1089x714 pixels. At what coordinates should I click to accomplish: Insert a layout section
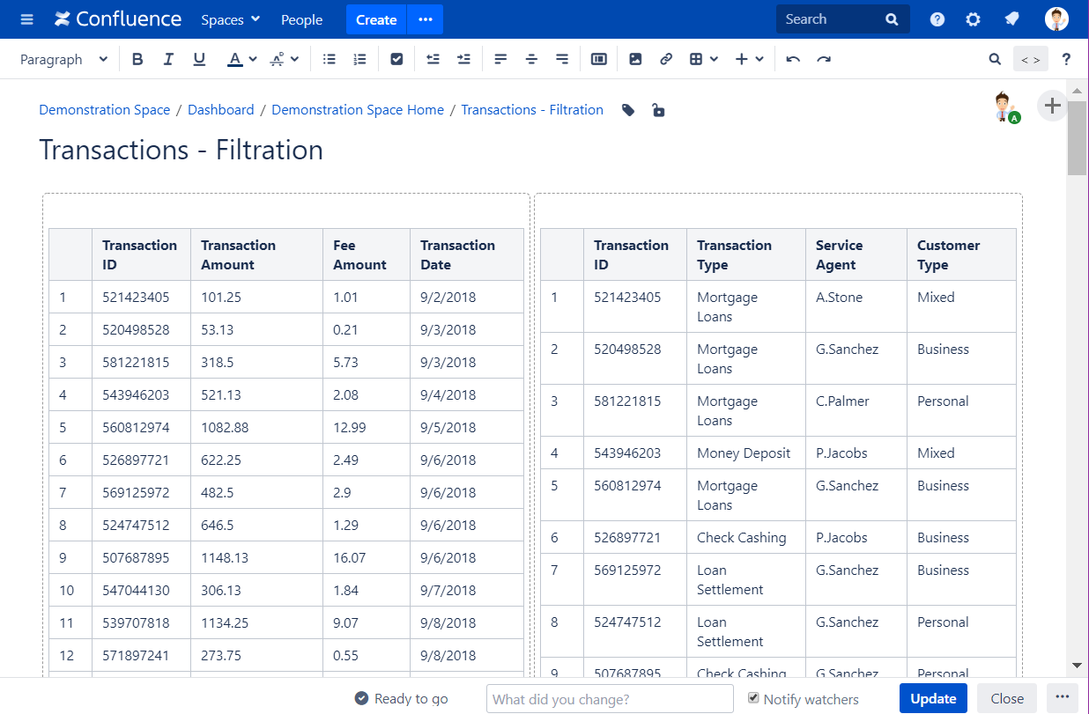(x=599, y=58)
